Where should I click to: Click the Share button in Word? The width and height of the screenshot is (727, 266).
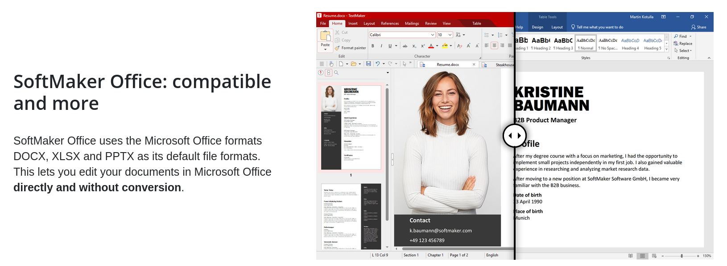pyautogui.click(x=698, y=27)
